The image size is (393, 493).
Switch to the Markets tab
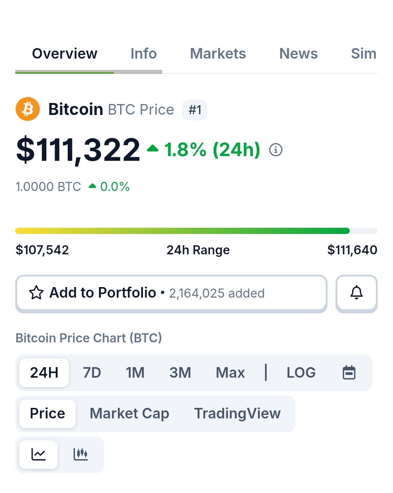click(218, 54)
